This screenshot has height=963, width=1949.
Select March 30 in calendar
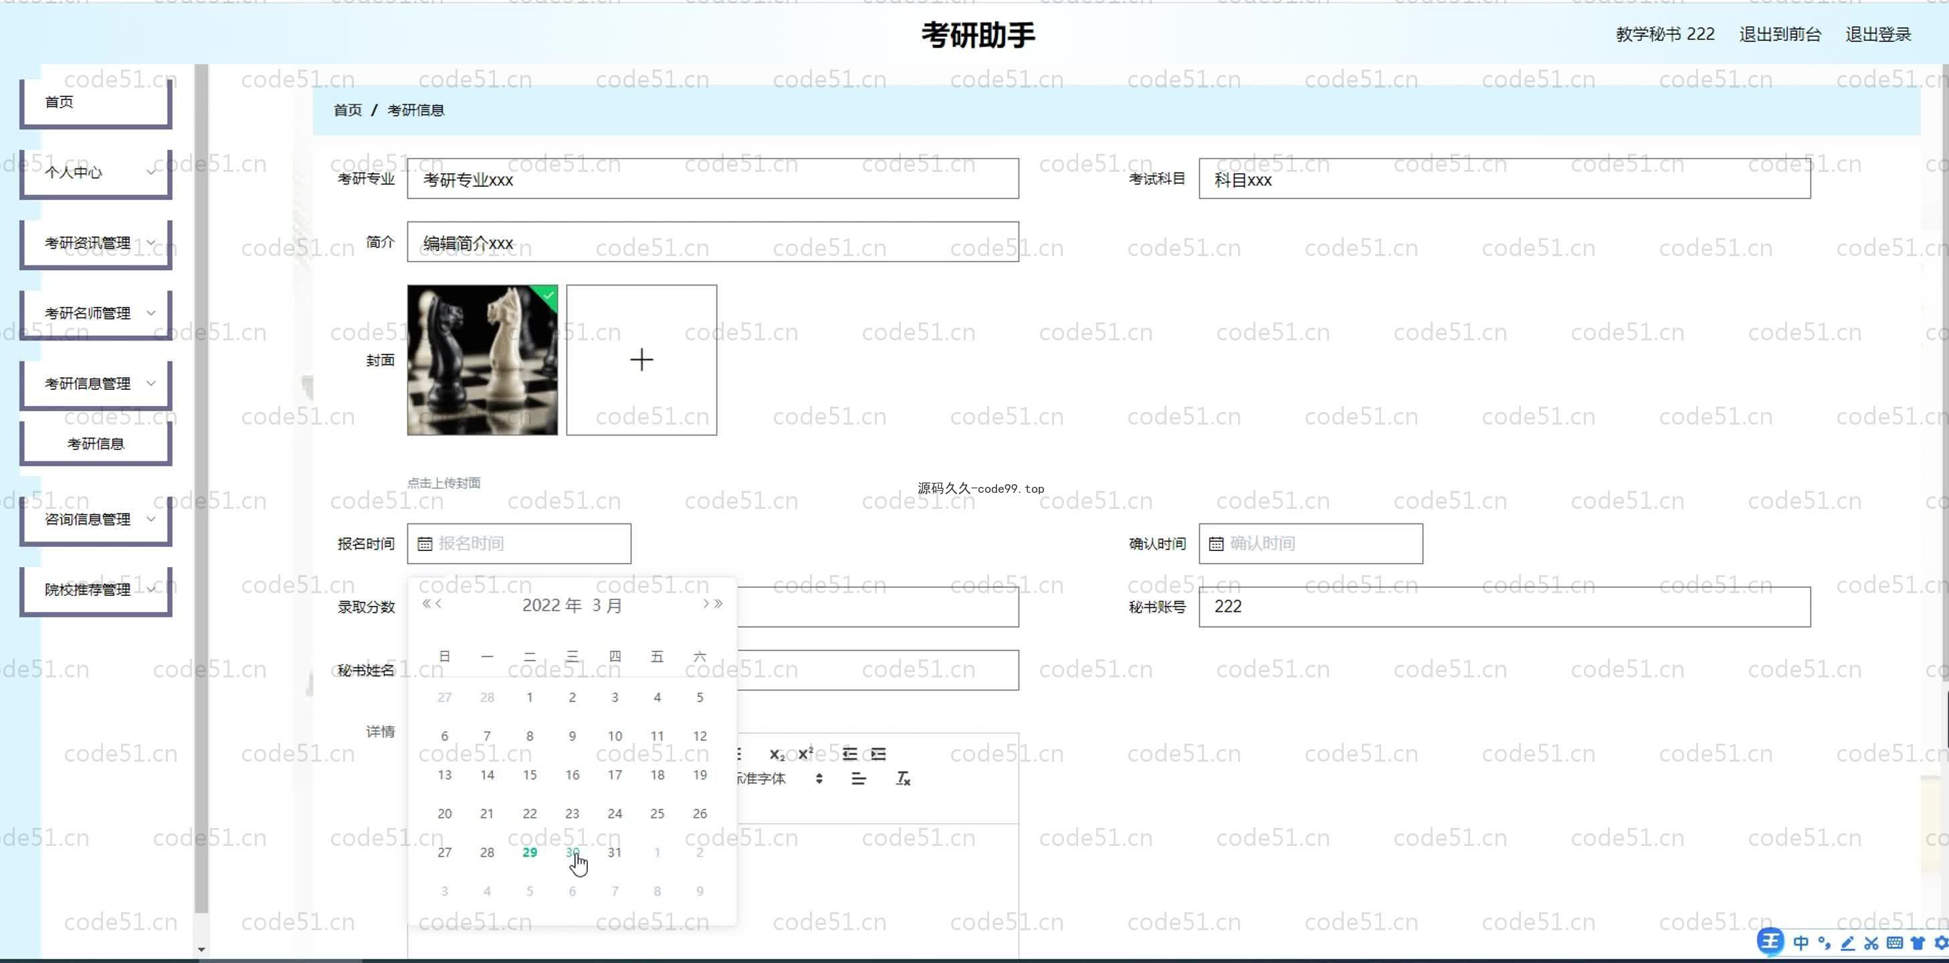572,853
